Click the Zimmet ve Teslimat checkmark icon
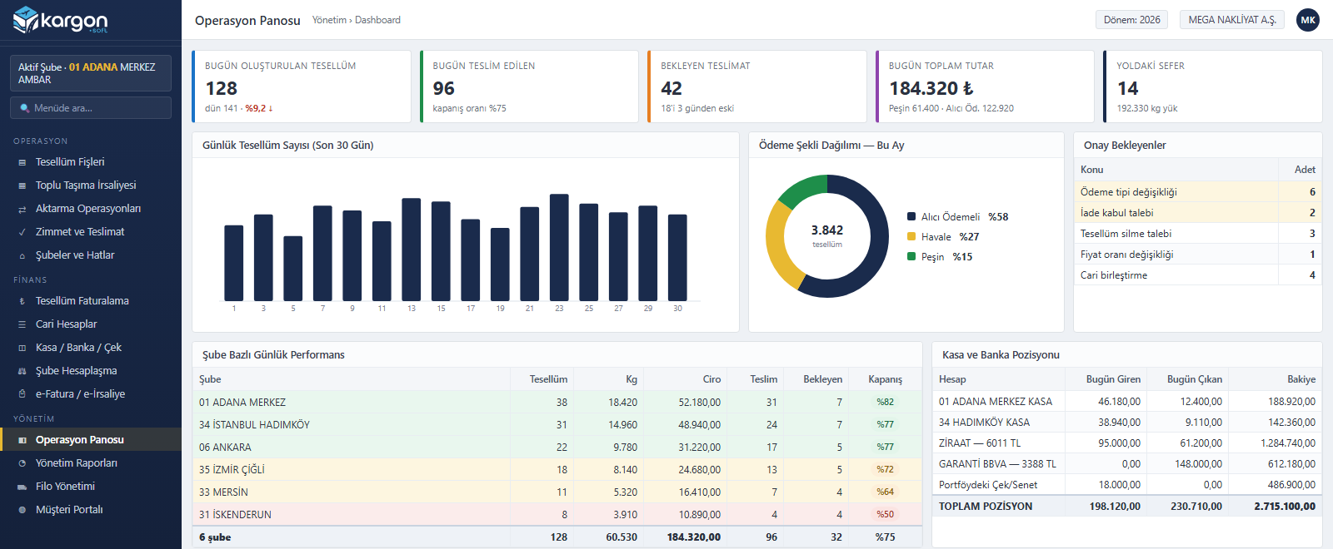 22,232
